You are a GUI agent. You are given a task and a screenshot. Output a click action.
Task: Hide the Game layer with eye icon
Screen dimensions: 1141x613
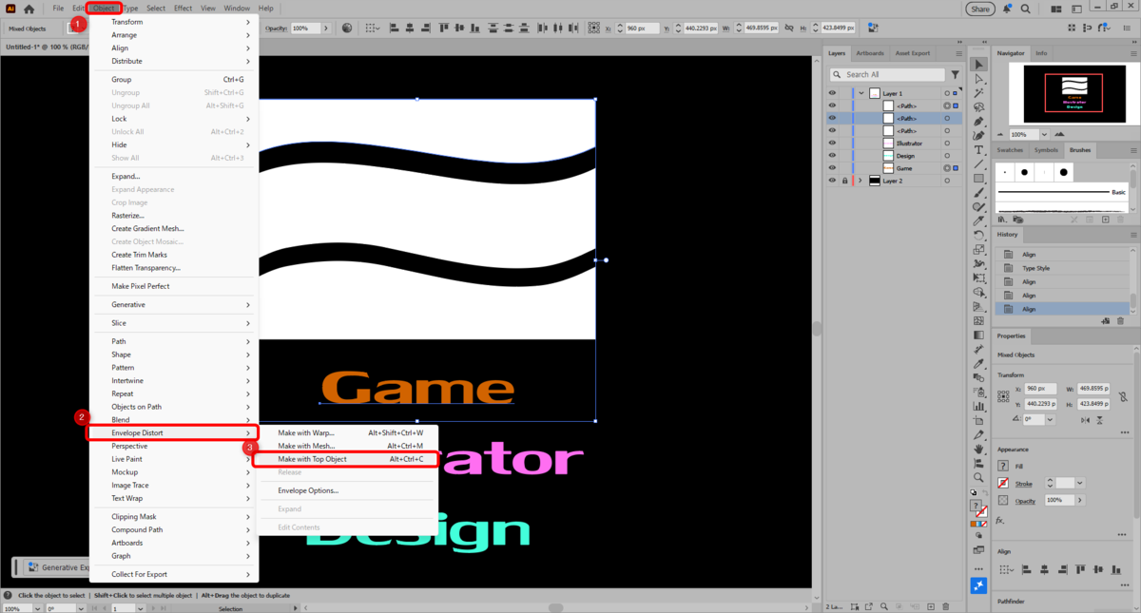tap(832, 168)
